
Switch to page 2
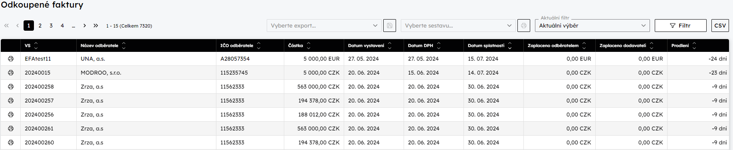[40, 26]
